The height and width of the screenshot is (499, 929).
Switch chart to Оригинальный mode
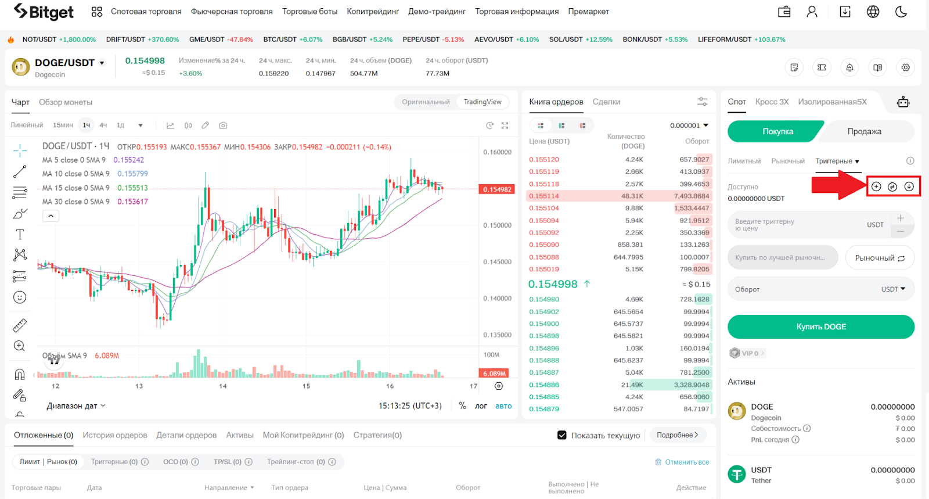click(x=426, y=102)
